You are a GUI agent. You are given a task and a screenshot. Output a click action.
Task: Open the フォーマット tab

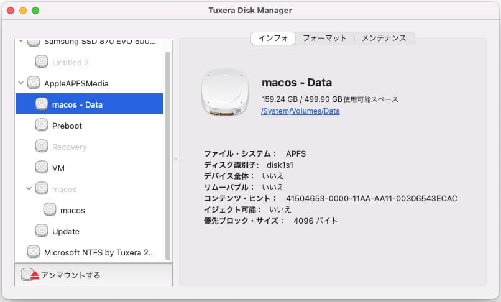[x=324, y=39]
